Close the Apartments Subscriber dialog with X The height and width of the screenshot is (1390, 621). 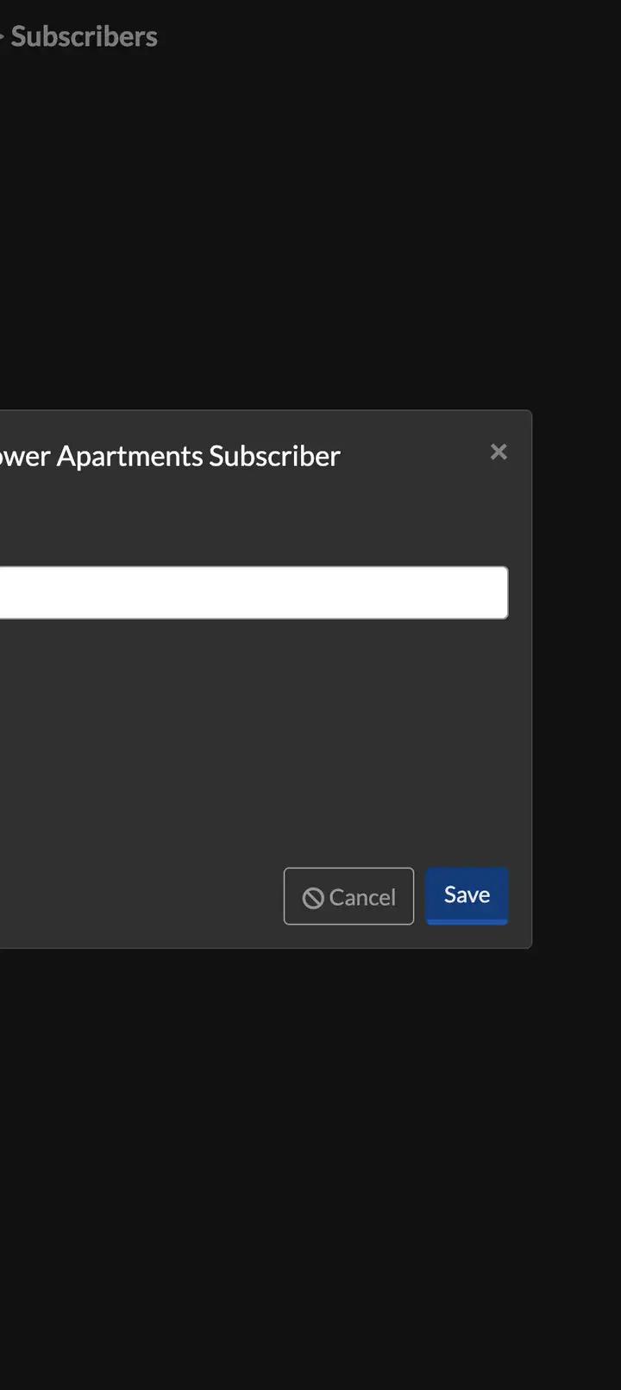coord(499,452)
